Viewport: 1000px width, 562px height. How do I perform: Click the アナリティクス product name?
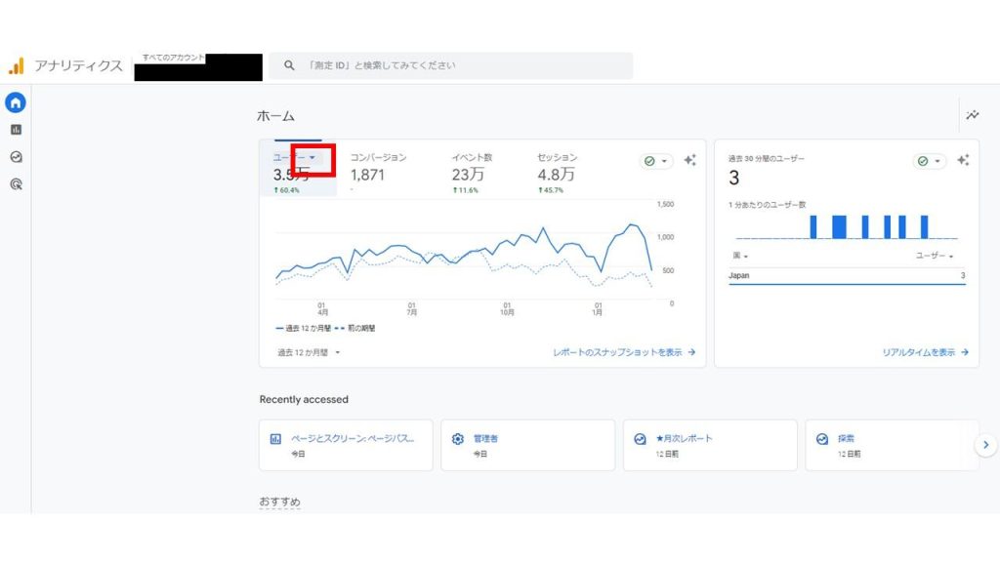pyautogui.click(x=78, y=65)
